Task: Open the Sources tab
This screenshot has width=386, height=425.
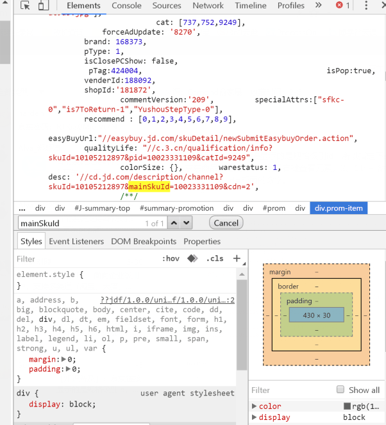Action: (167, 5)
